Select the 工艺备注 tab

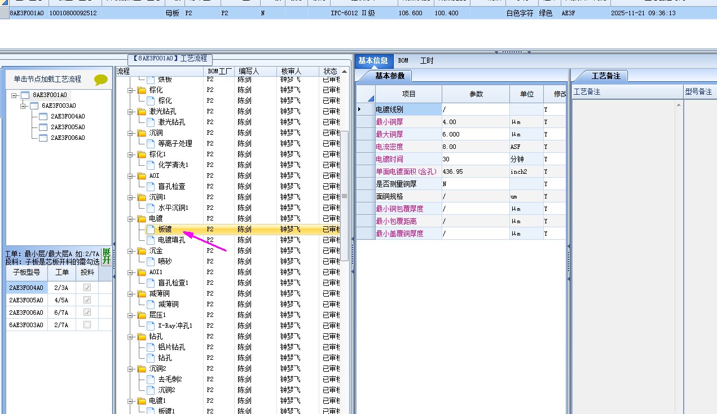pos(606,76)
